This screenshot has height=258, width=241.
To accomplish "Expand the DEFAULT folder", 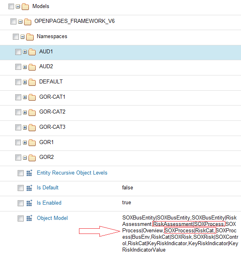I will [25, 82].
